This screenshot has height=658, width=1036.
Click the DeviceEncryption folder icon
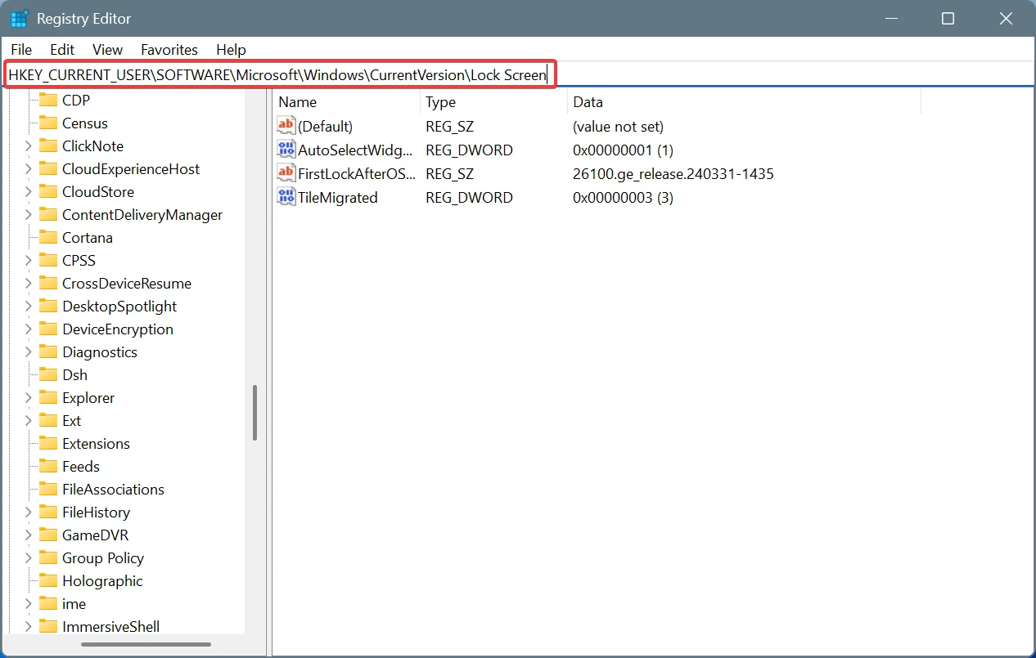pos(48,329)
